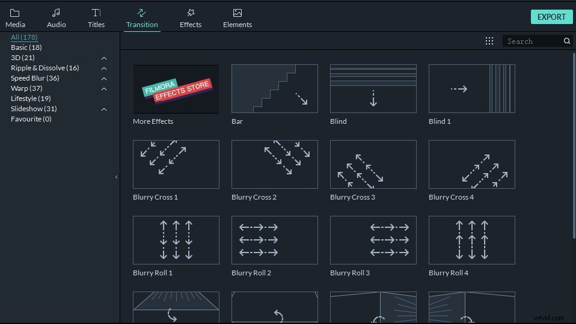Click the EXPORT button

pos(551,17)
